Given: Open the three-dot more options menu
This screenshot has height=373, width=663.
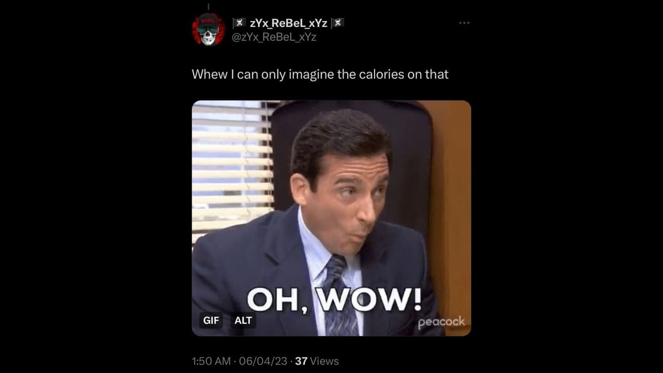Looking at the screenshot, I should point(464,23).
